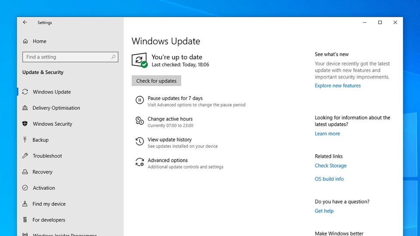
Task: Click the Delivery Optimisation icon
Action: [25, 108]
